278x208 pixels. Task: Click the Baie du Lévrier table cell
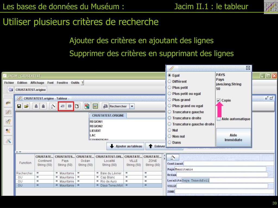(109, 173)
